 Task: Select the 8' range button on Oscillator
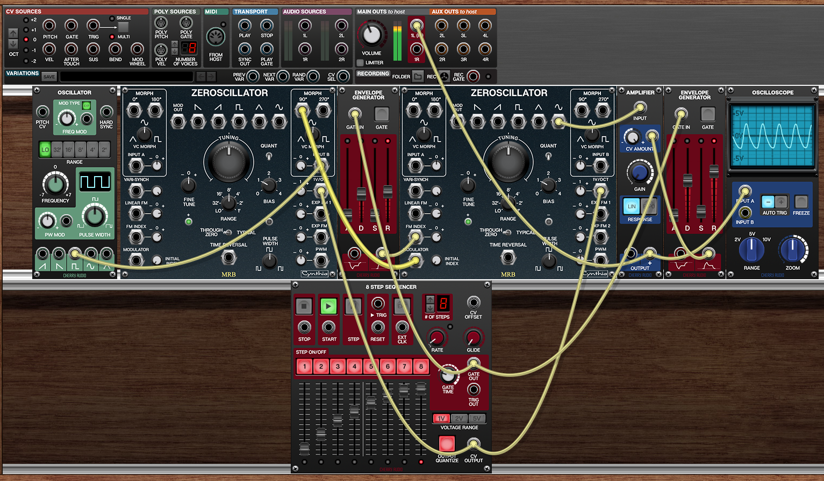(x=81, y=150)
